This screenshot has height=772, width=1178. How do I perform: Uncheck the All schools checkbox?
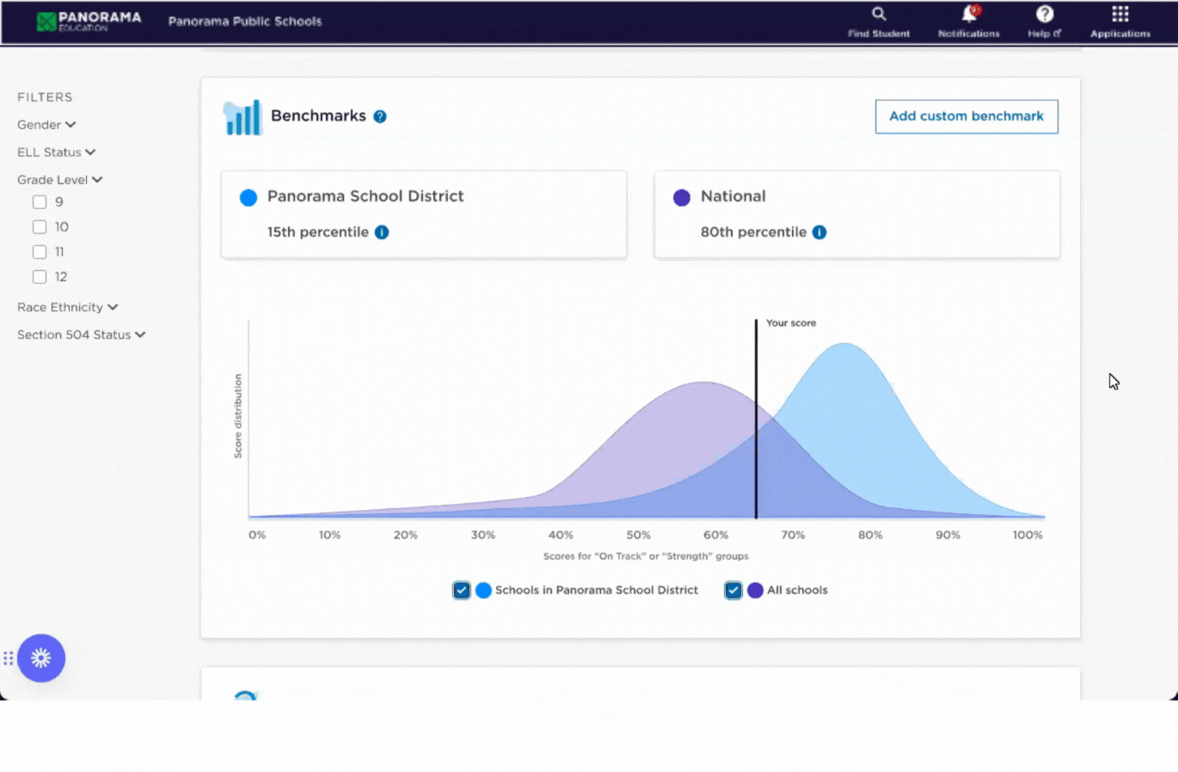click(x=733, y=591)
